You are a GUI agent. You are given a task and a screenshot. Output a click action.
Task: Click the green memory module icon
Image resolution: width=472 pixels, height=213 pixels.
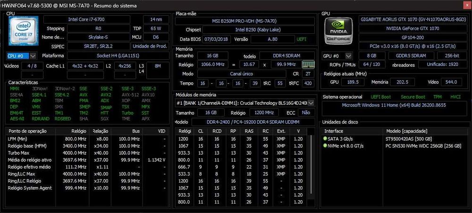click(x=308, y=64)
